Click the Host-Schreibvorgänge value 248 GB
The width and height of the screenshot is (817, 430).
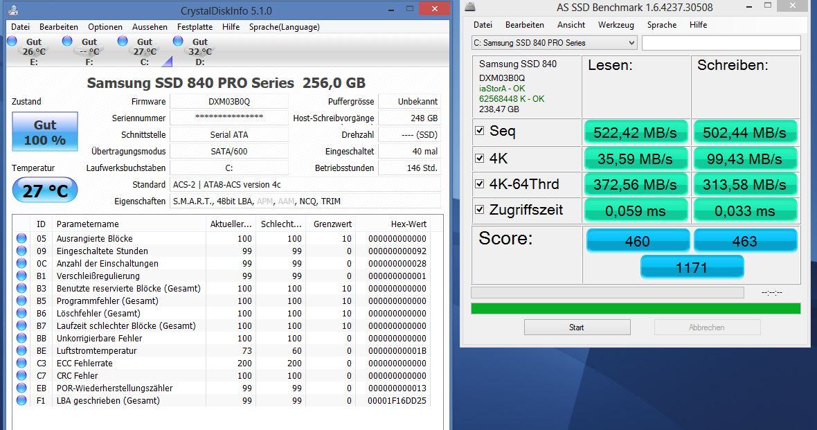[x=409, y=118]
